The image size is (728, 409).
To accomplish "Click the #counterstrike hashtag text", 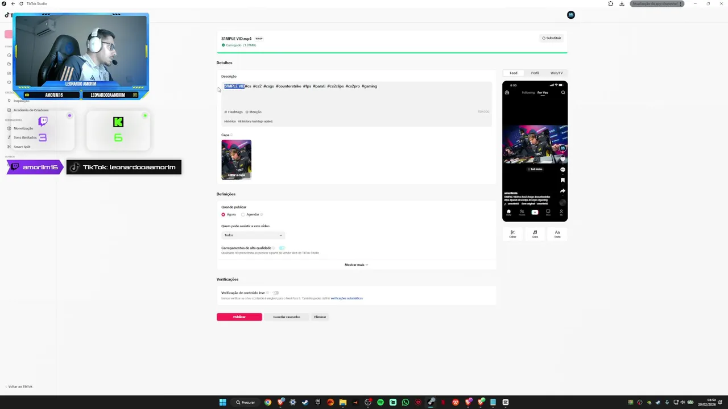I will (288, 86).
